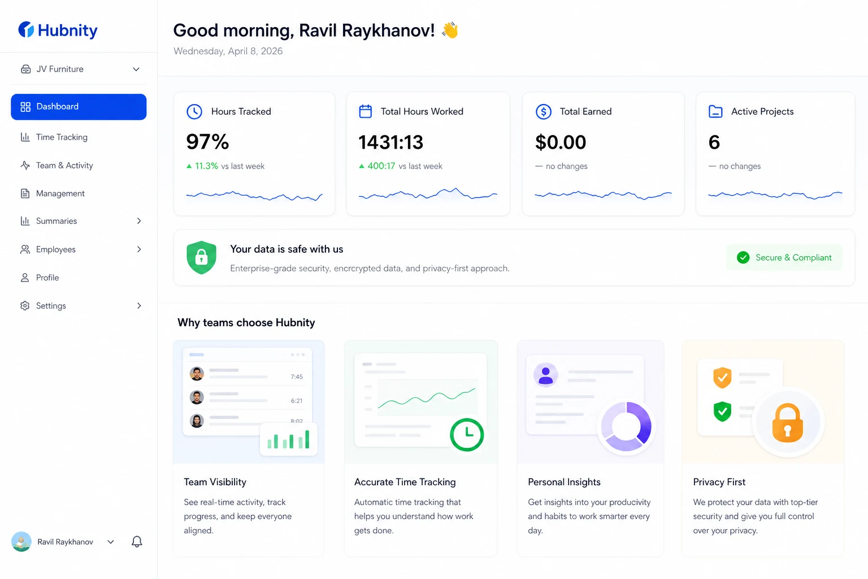Click the Profile person icon
The width and height of the screenshot is (868, 579).
coord(25,278)
